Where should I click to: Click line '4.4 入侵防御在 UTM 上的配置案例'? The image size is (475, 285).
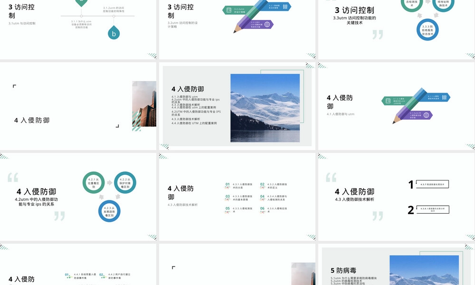click(194, 123)
